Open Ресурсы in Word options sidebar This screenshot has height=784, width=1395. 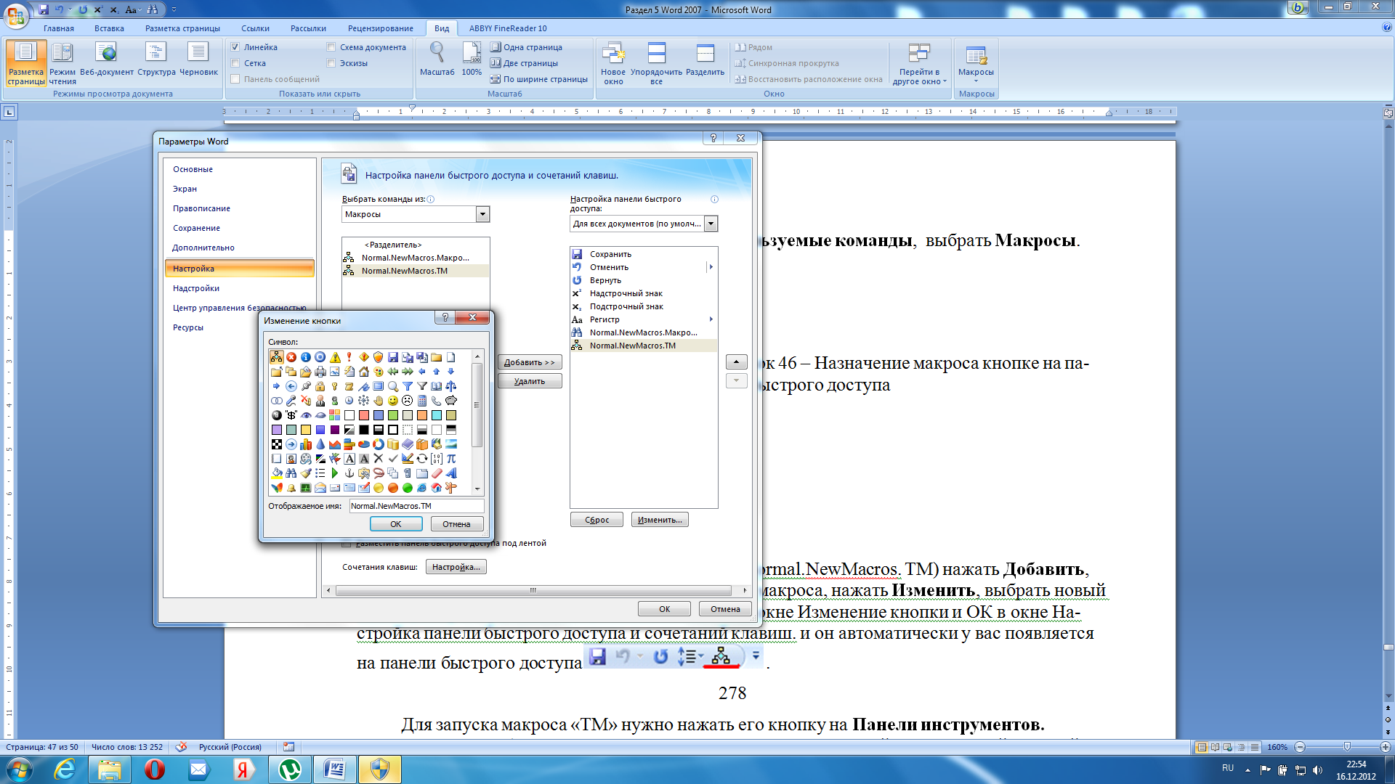[x=188, y=327]
